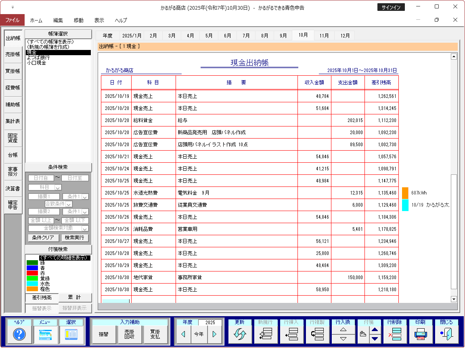Click the 選択 ledger selection icon
The width and height of the screenshot is (465, 348).
[x=71, y=334]
